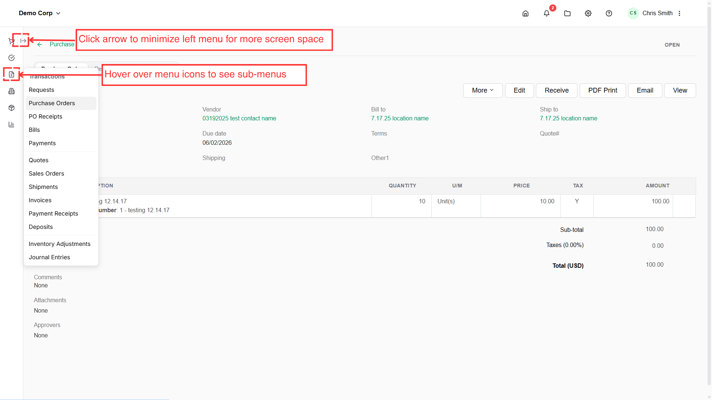Click the building sidebar icon
The image size is (712, 400).
coord(11,91)
